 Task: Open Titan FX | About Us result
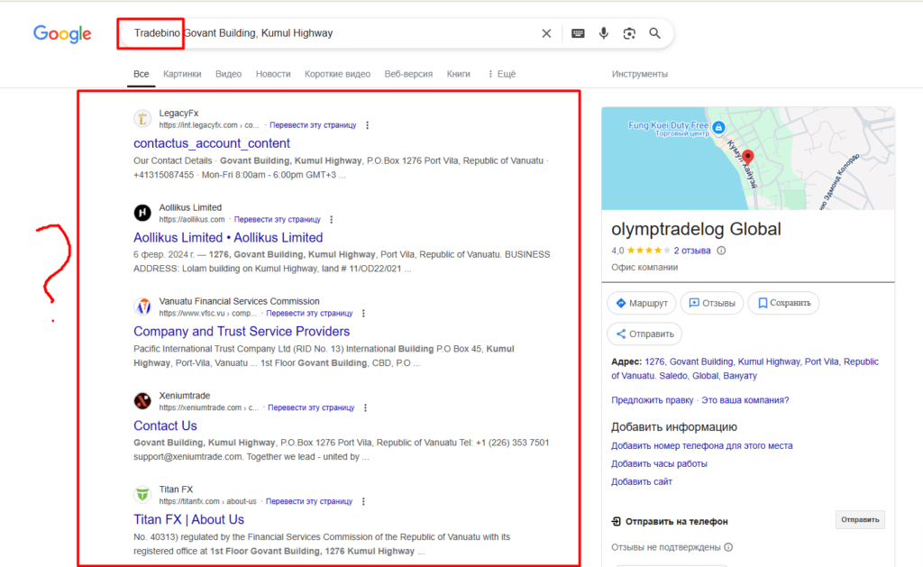point(188,519)
